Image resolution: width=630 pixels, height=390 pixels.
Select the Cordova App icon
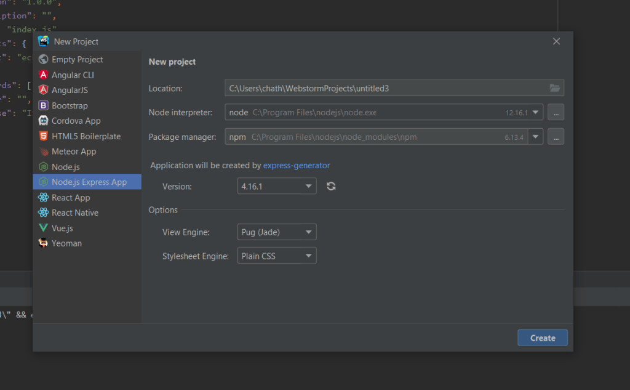tap(43, 121)
